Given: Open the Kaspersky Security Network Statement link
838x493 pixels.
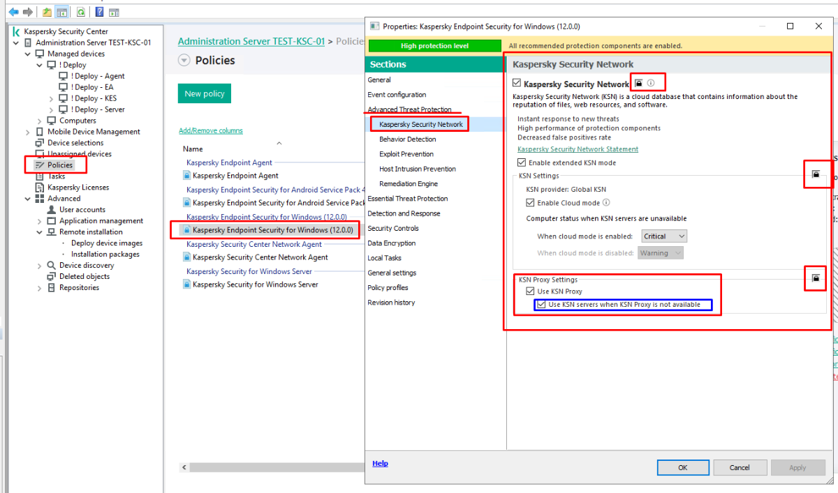Looking at the screenshot, I should (578, 149).
